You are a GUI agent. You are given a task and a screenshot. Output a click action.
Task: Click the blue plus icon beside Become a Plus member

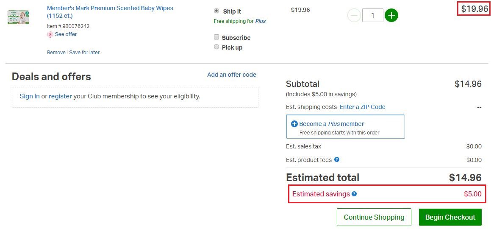point(294,124)
